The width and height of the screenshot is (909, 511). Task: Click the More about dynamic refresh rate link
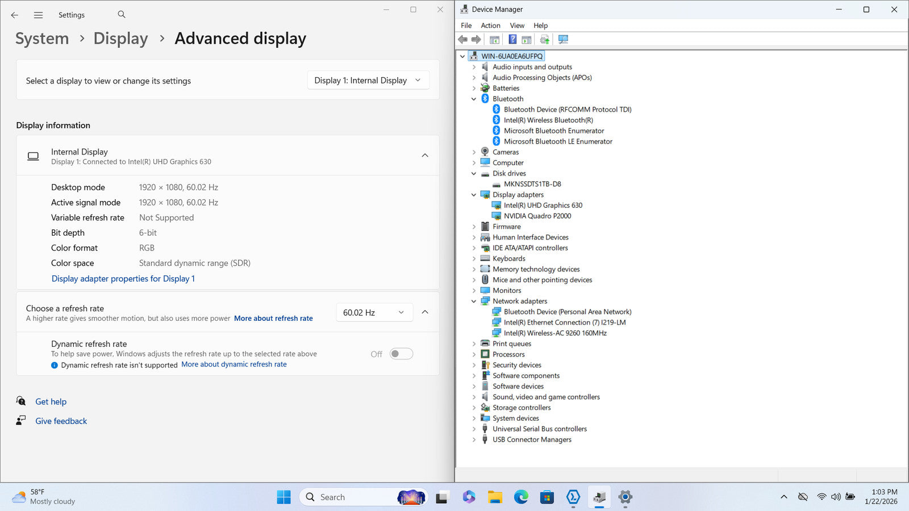click(234, 365)
